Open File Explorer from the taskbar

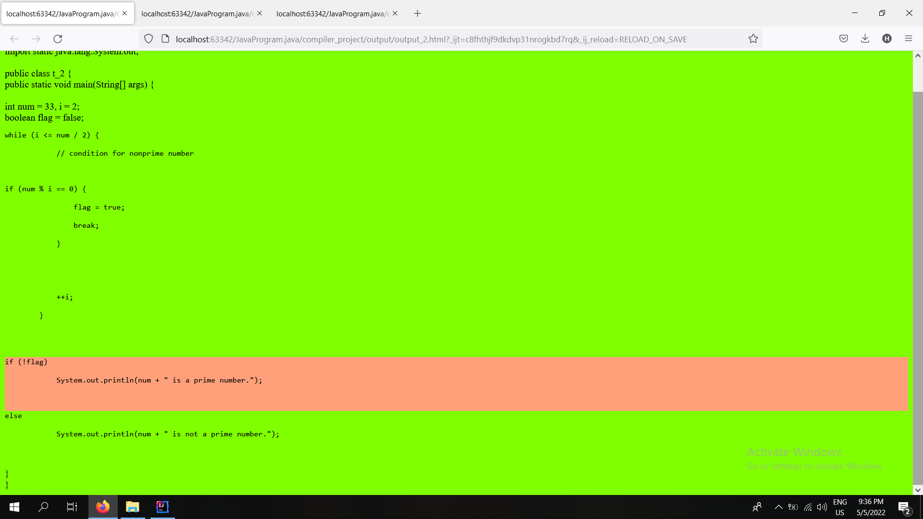(x=132, y=507)
